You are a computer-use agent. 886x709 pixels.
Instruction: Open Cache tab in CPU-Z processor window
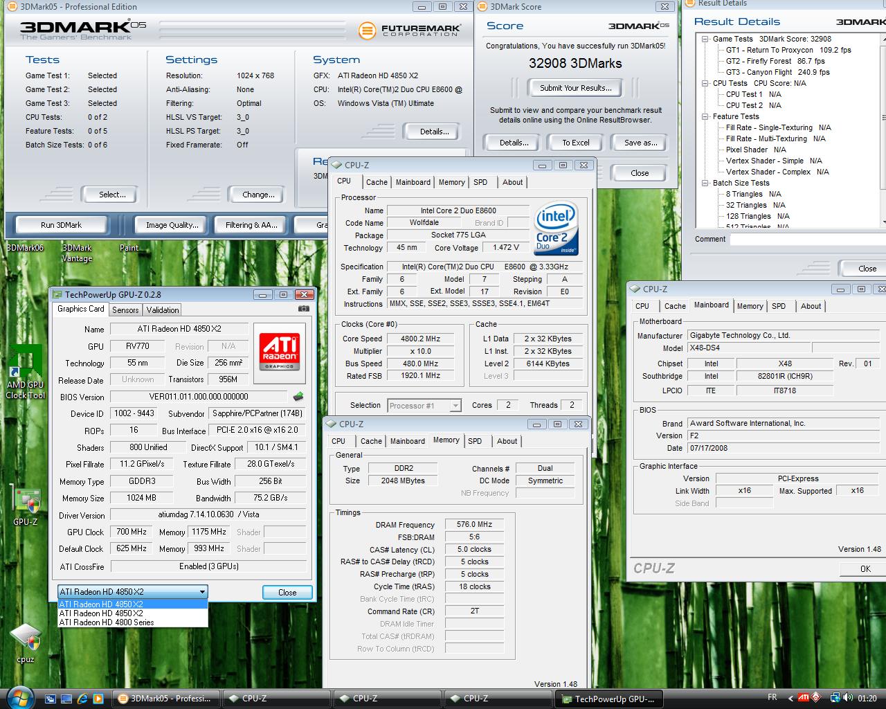click(377, 182)
